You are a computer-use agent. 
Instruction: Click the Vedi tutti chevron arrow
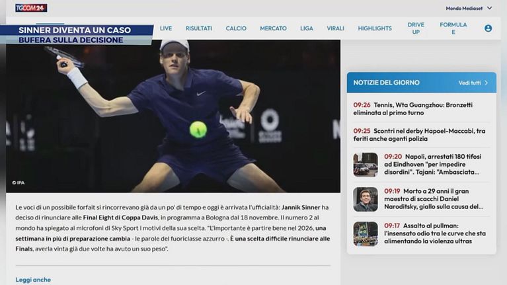click(x=486, y=83)
